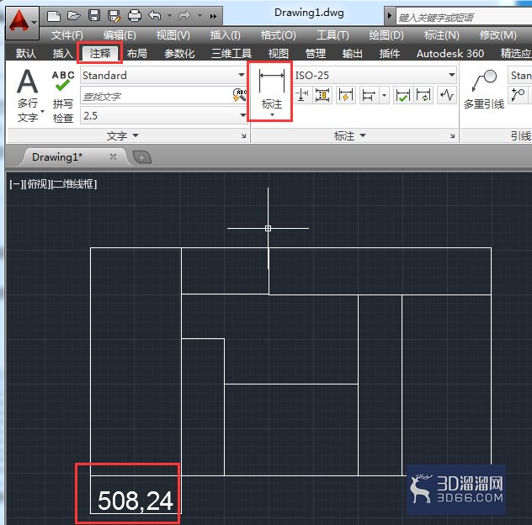
Task: Click the 俯视 view controls label
Action: (x=37, y=184)
